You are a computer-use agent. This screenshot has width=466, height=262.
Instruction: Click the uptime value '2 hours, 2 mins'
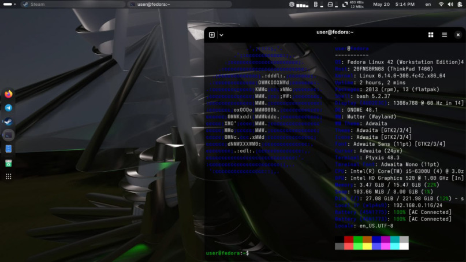tap(382, 83)
